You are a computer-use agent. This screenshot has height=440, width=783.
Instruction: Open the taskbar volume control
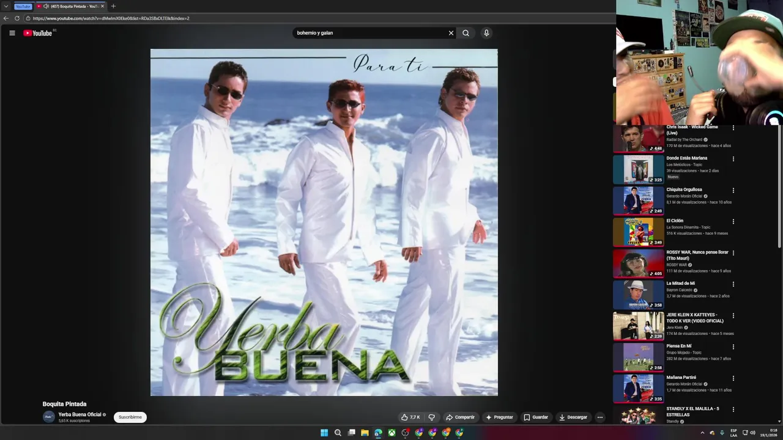pos(752,433)
